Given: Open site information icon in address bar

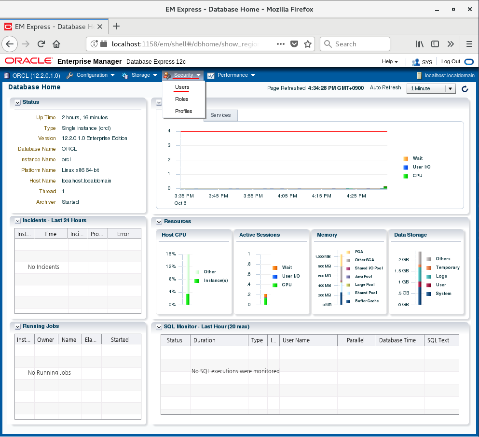Looking at the screenshot, I should (x=94, y=44).
